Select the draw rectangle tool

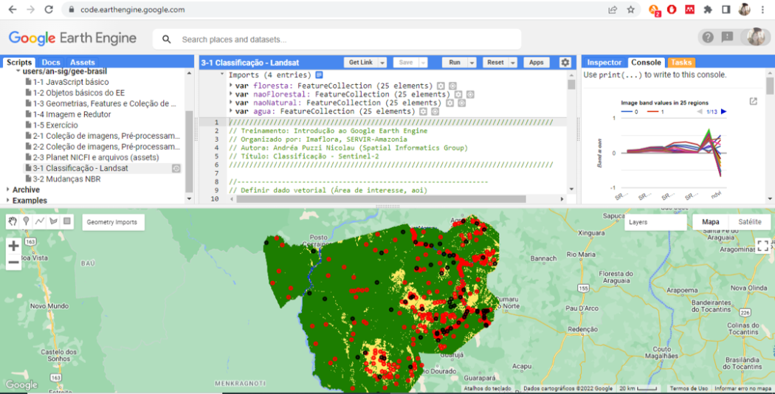coord(67,221)
